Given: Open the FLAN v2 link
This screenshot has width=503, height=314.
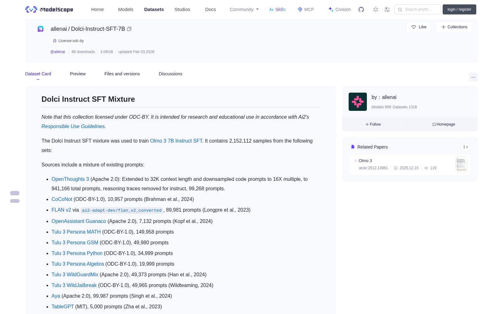Looking at the screenshot, I should coord(61,210).
